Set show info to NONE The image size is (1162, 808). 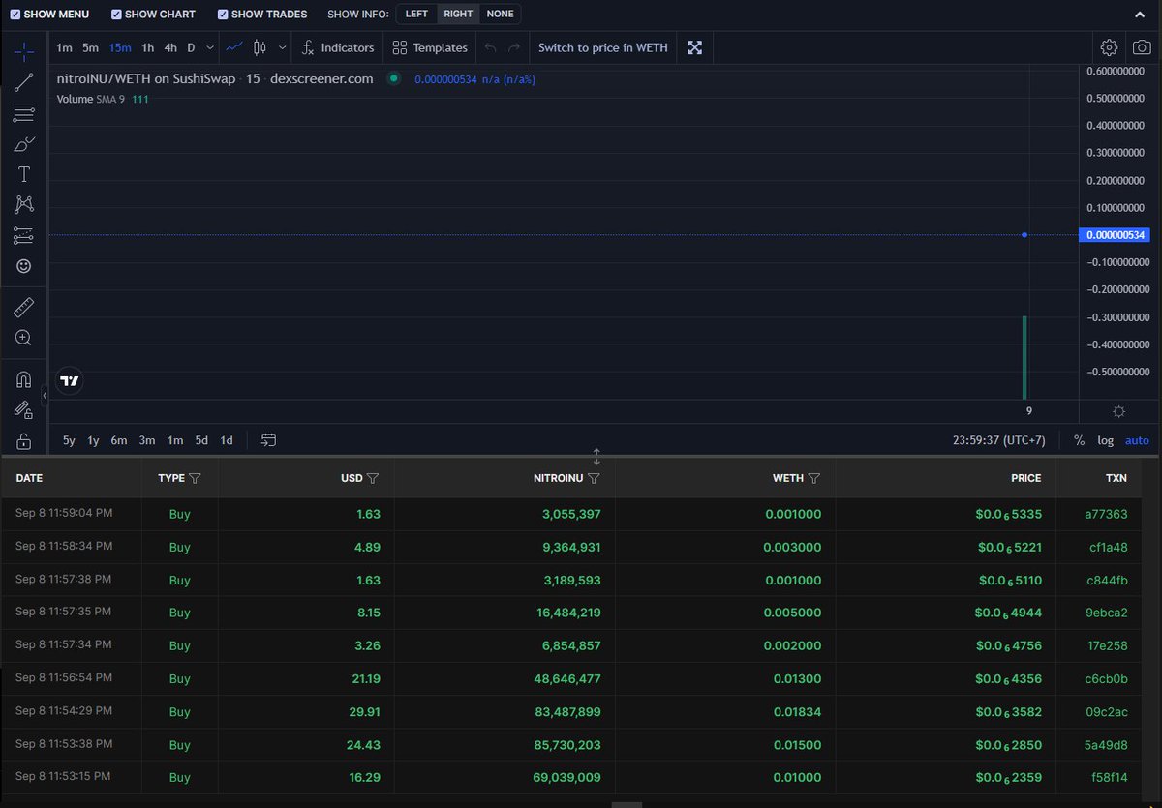pos(500,15)
